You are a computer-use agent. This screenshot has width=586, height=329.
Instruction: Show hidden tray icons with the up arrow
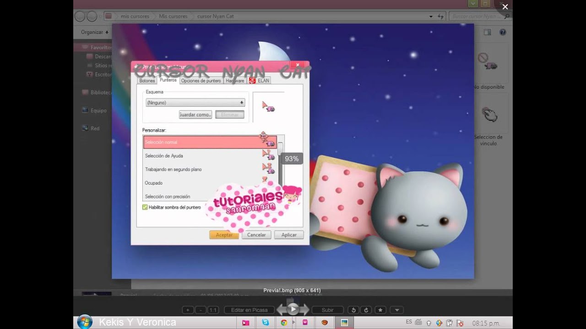(429, 323)
